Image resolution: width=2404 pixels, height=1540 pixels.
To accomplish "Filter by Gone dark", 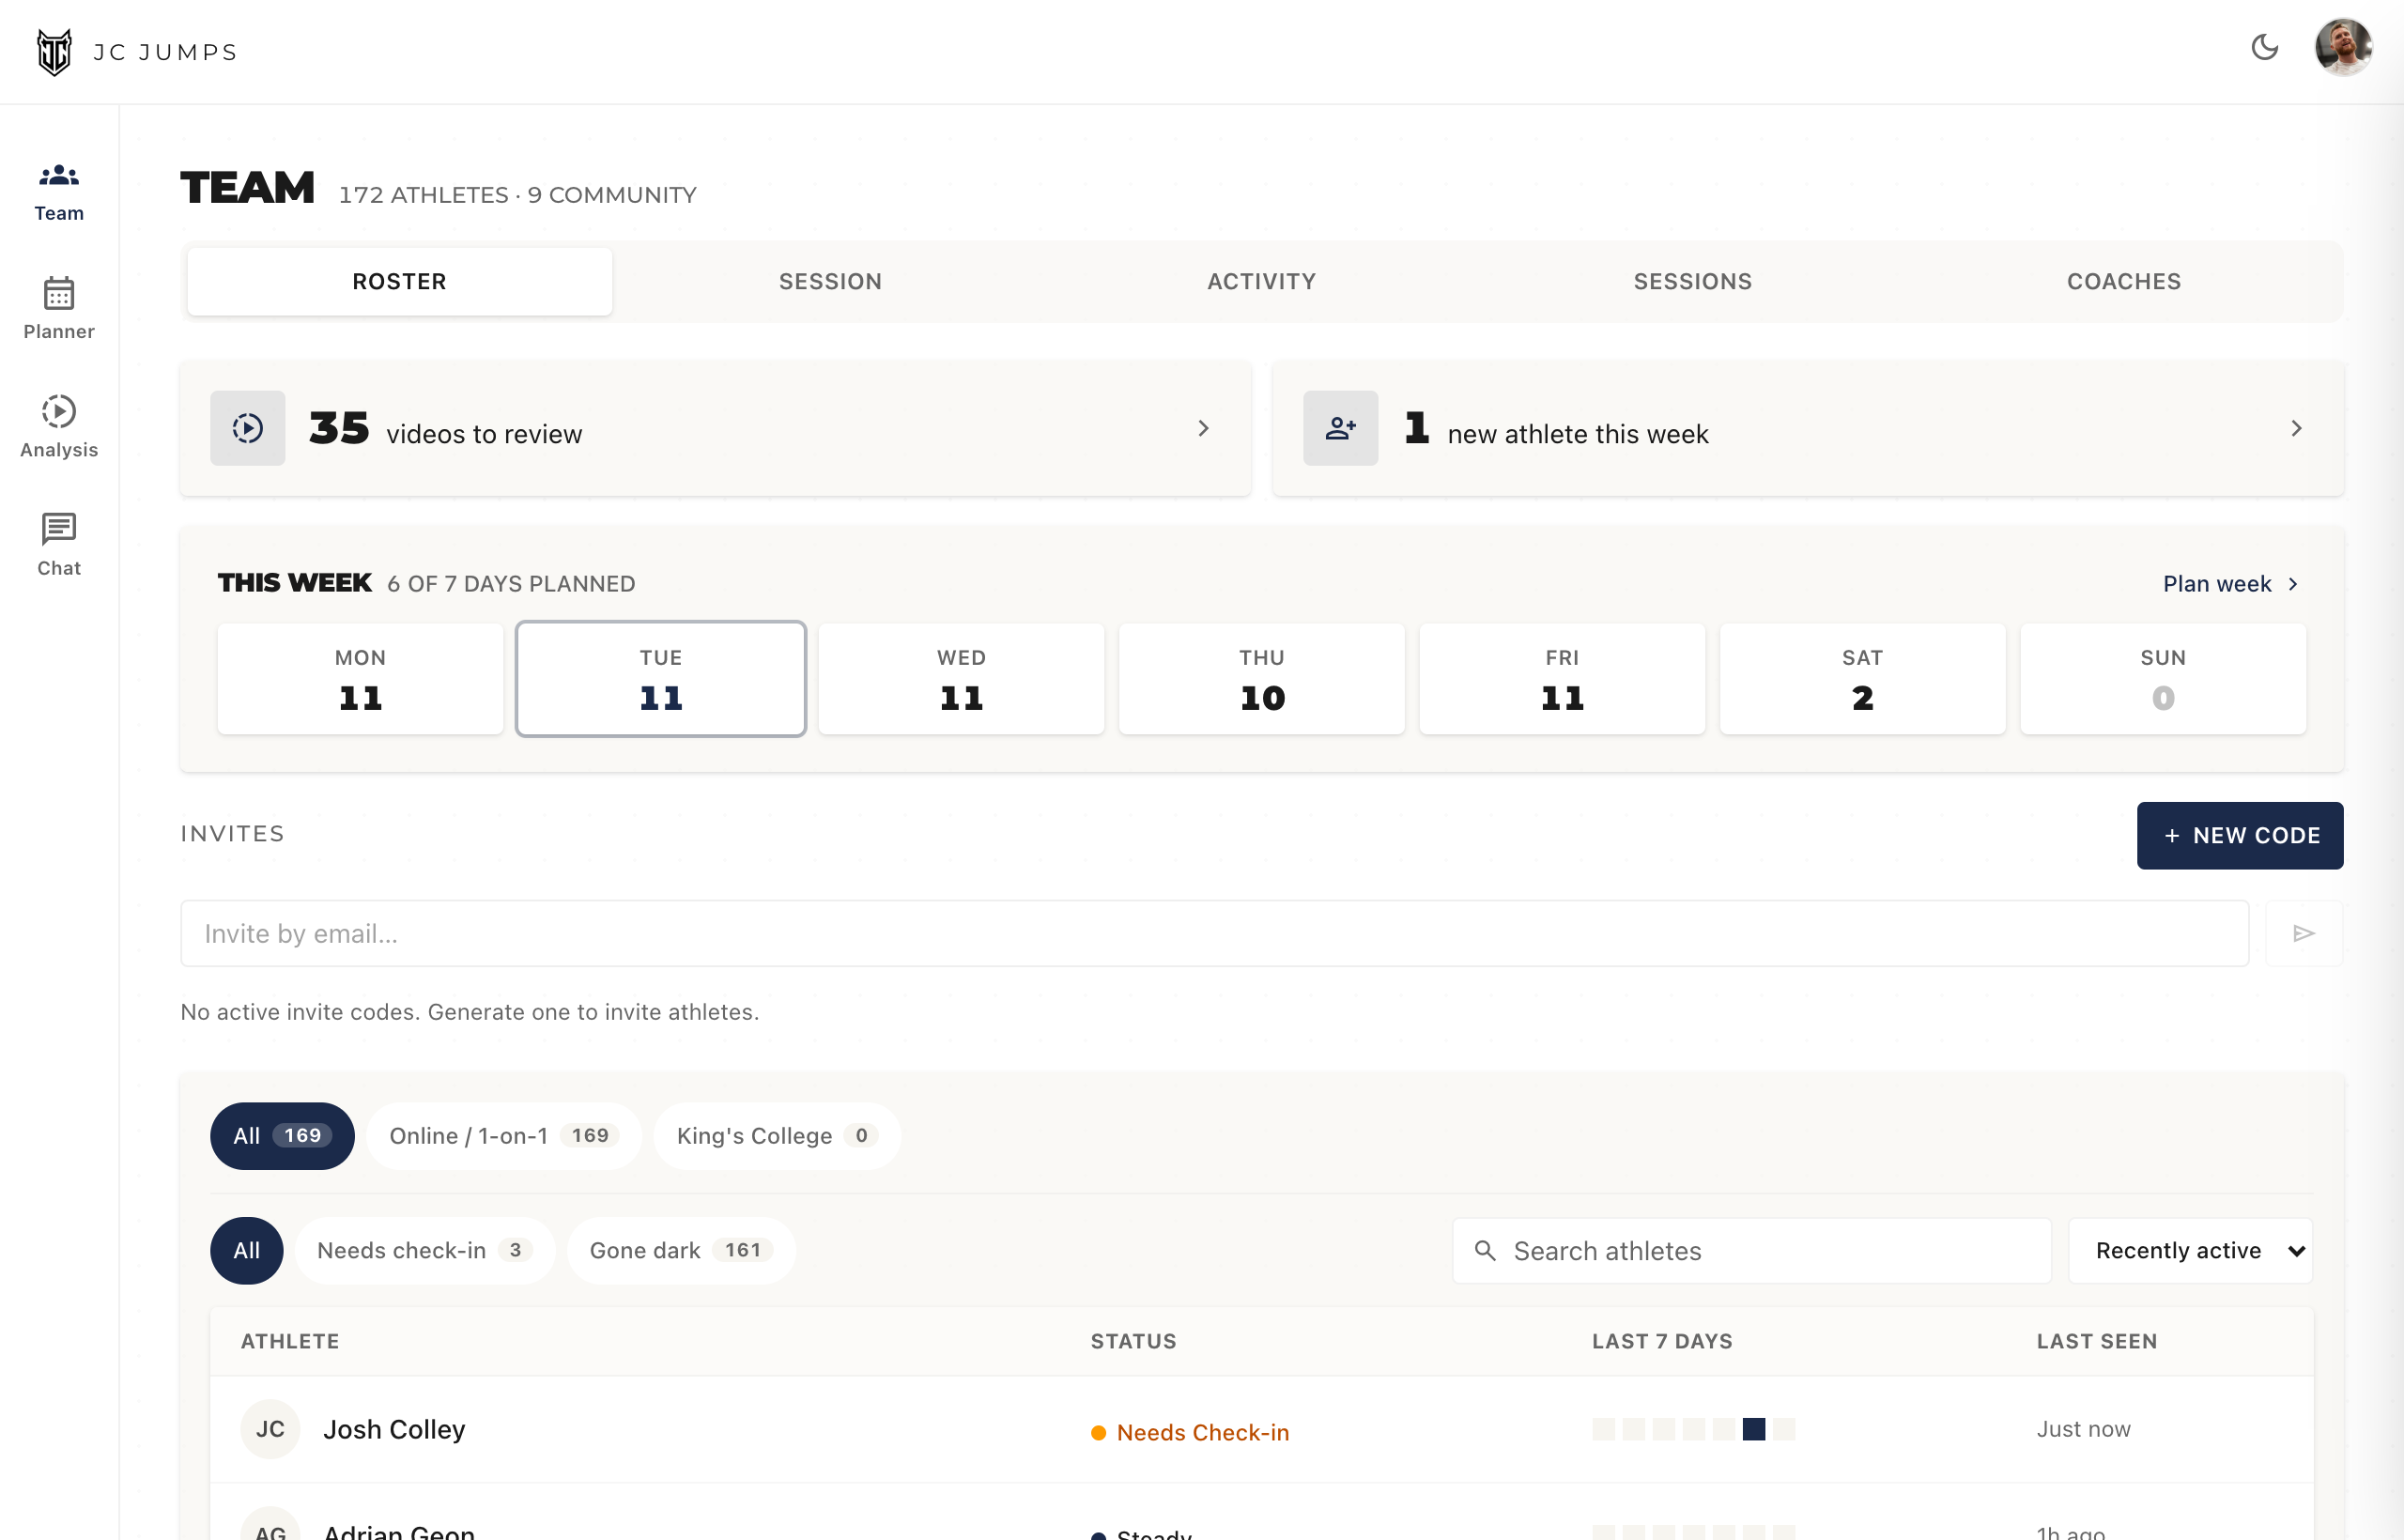I will (x=681, y=1250).
